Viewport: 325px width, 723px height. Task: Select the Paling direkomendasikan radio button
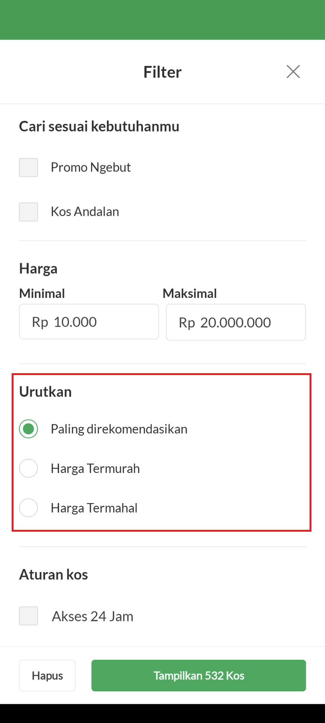(x=29, y=429)
